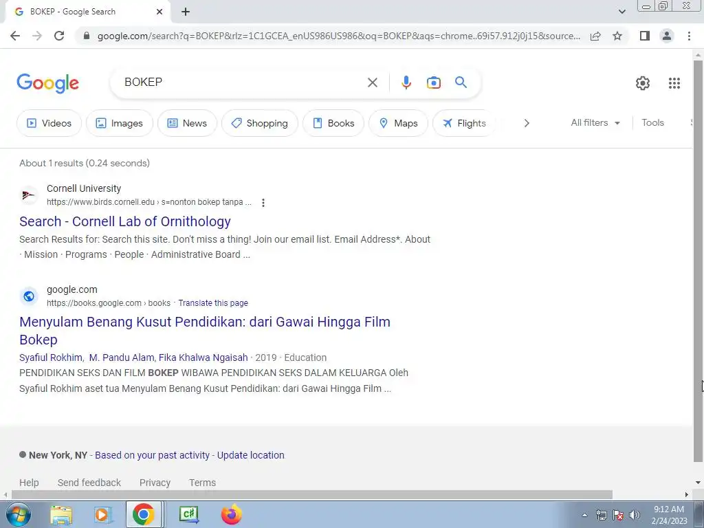Image resolution: width=704 pixels, height=528 pixels.
Task: Click the google.com result globe icon
Action: click(29, 296)
